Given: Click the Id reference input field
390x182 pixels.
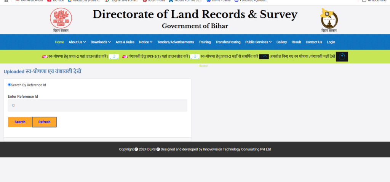Looking at the screenshot, I should [97, 105].
